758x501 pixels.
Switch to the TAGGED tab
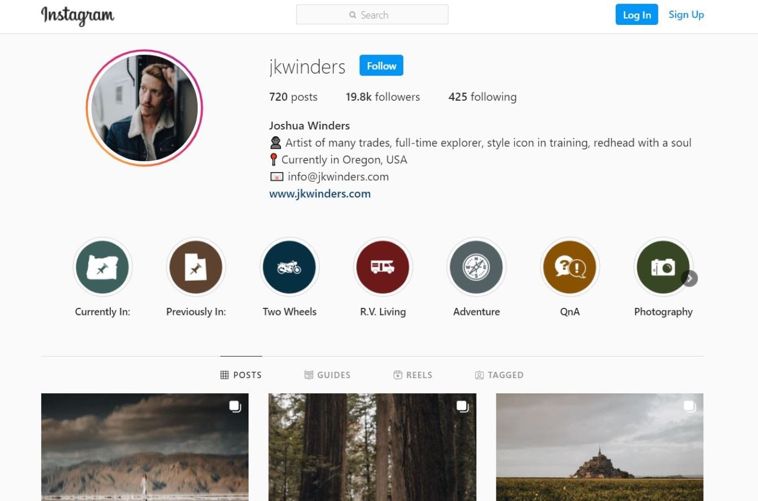point(499,375)
